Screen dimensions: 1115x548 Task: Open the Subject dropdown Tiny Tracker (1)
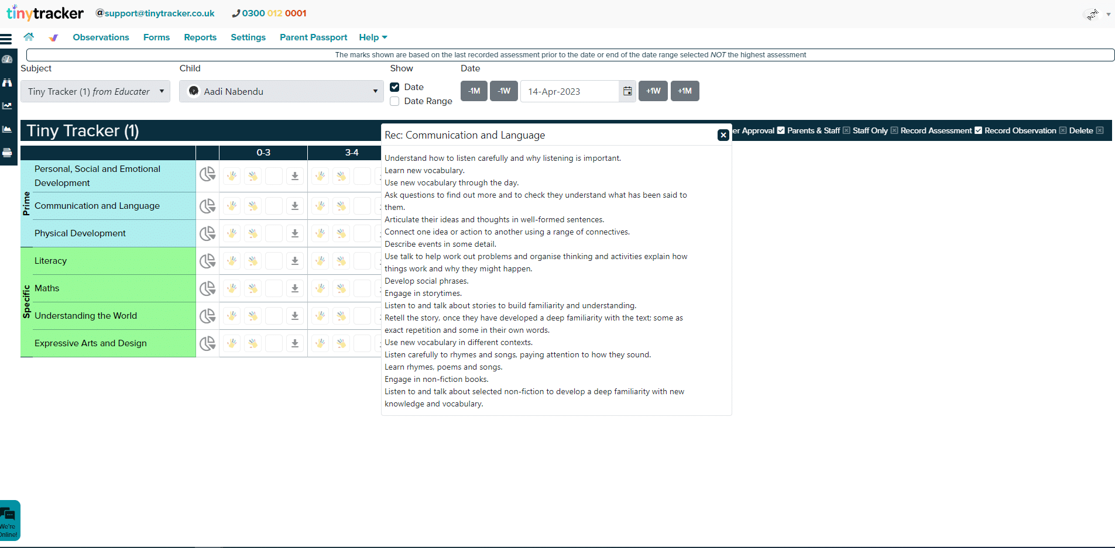point(95,91)
